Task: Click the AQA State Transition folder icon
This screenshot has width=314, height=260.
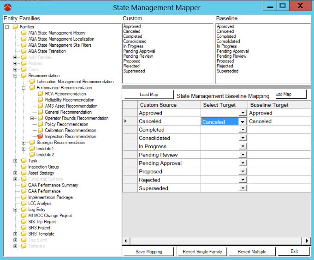Action: (x=24, y=51)
